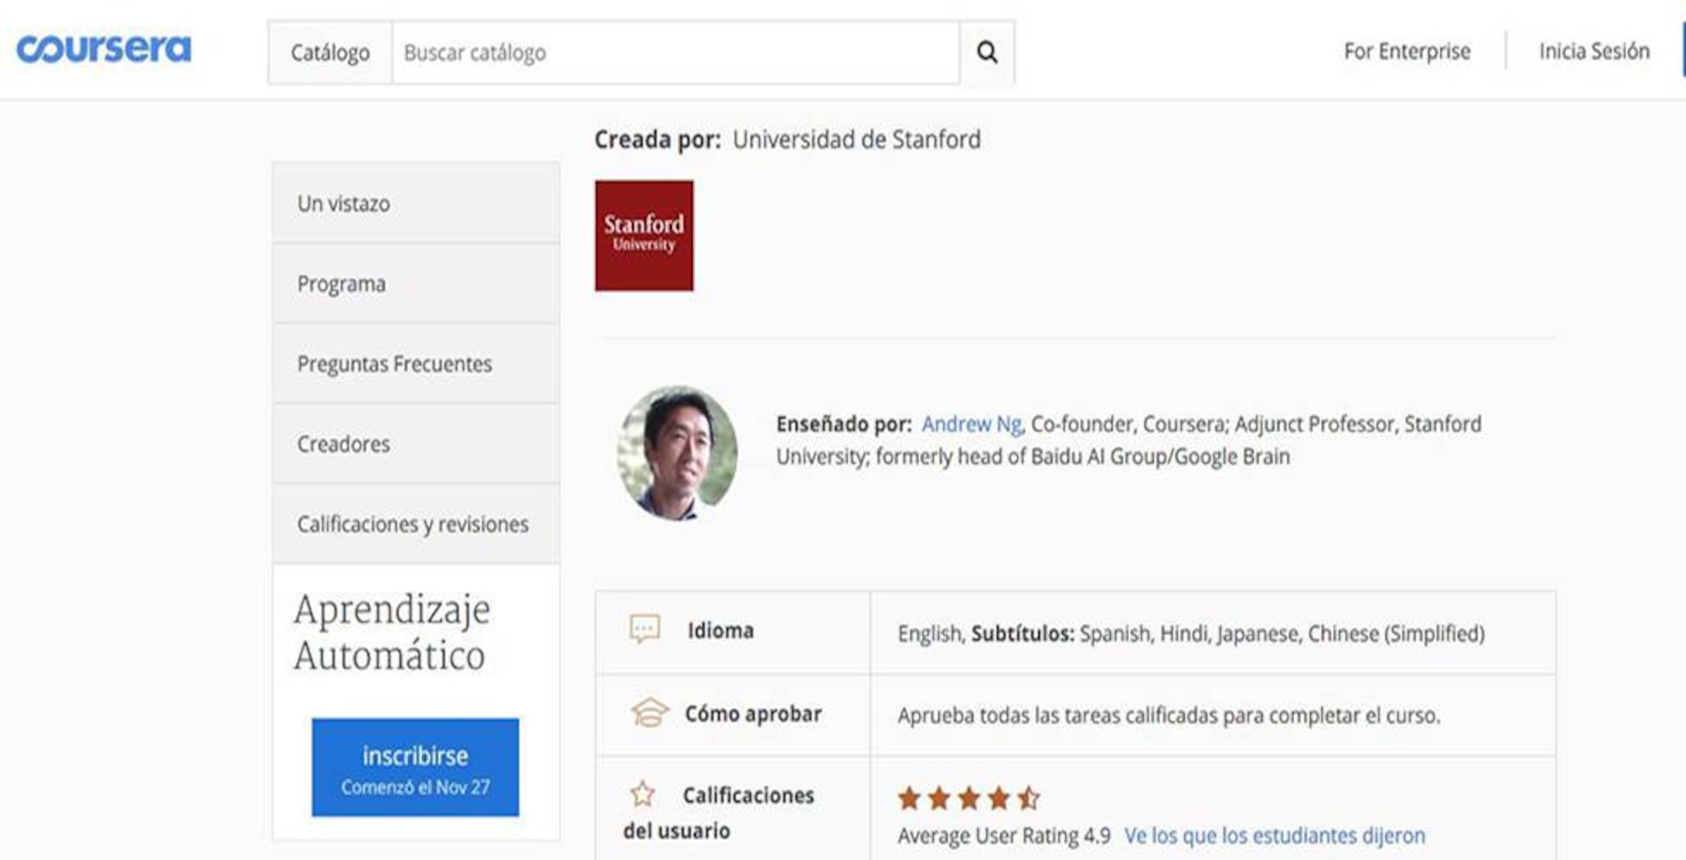The image size is (1686, 860).
Task: Expand the Calificaciones y revisiones section
Action: pos(413,524)
